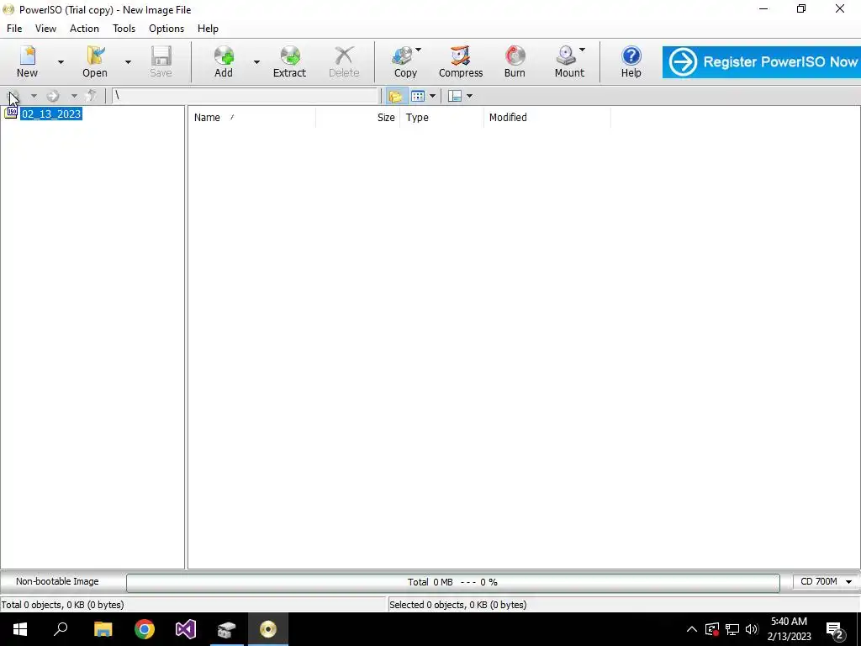The height and width of the screenshot is (646, 861).
Task: Click the path address field
Action: pos(245,96)
